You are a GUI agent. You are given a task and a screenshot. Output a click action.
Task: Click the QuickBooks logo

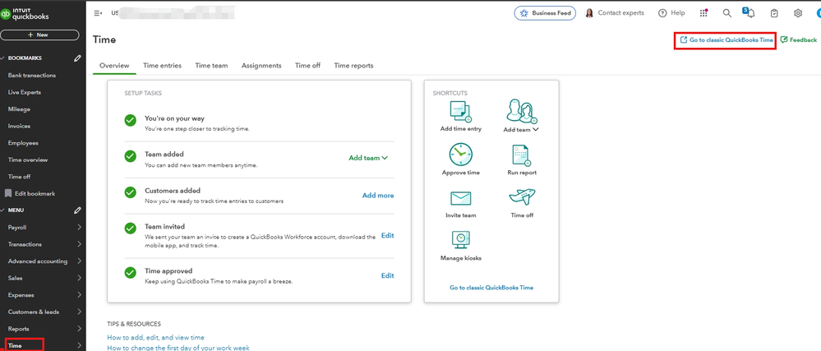[x=25, y=13]
